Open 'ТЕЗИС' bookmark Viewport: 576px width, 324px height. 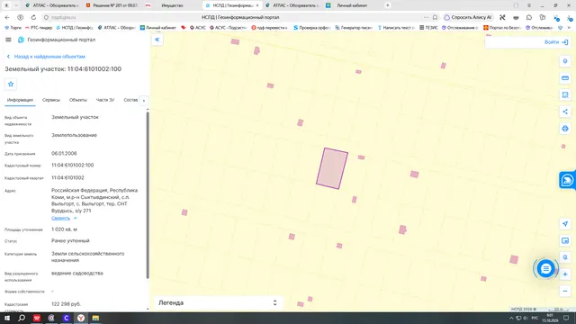428,28
